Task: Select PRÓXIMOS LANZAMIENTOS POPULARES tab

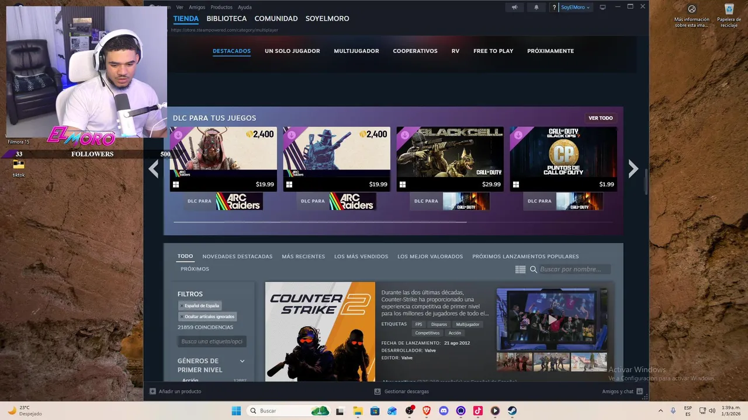Action: tap(525, 256)
